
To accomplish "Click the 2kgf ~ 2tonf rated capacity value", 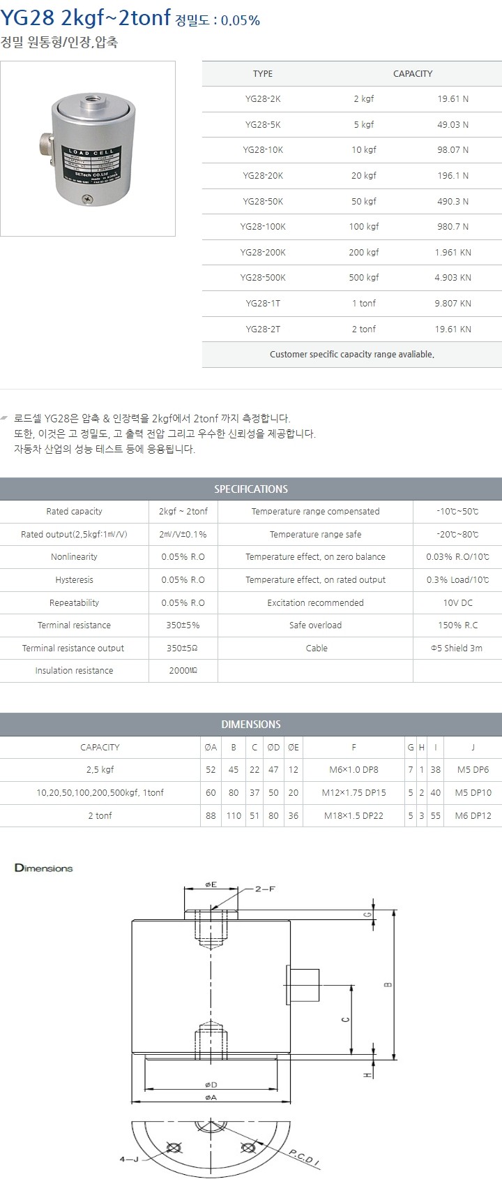I will 183,512.
